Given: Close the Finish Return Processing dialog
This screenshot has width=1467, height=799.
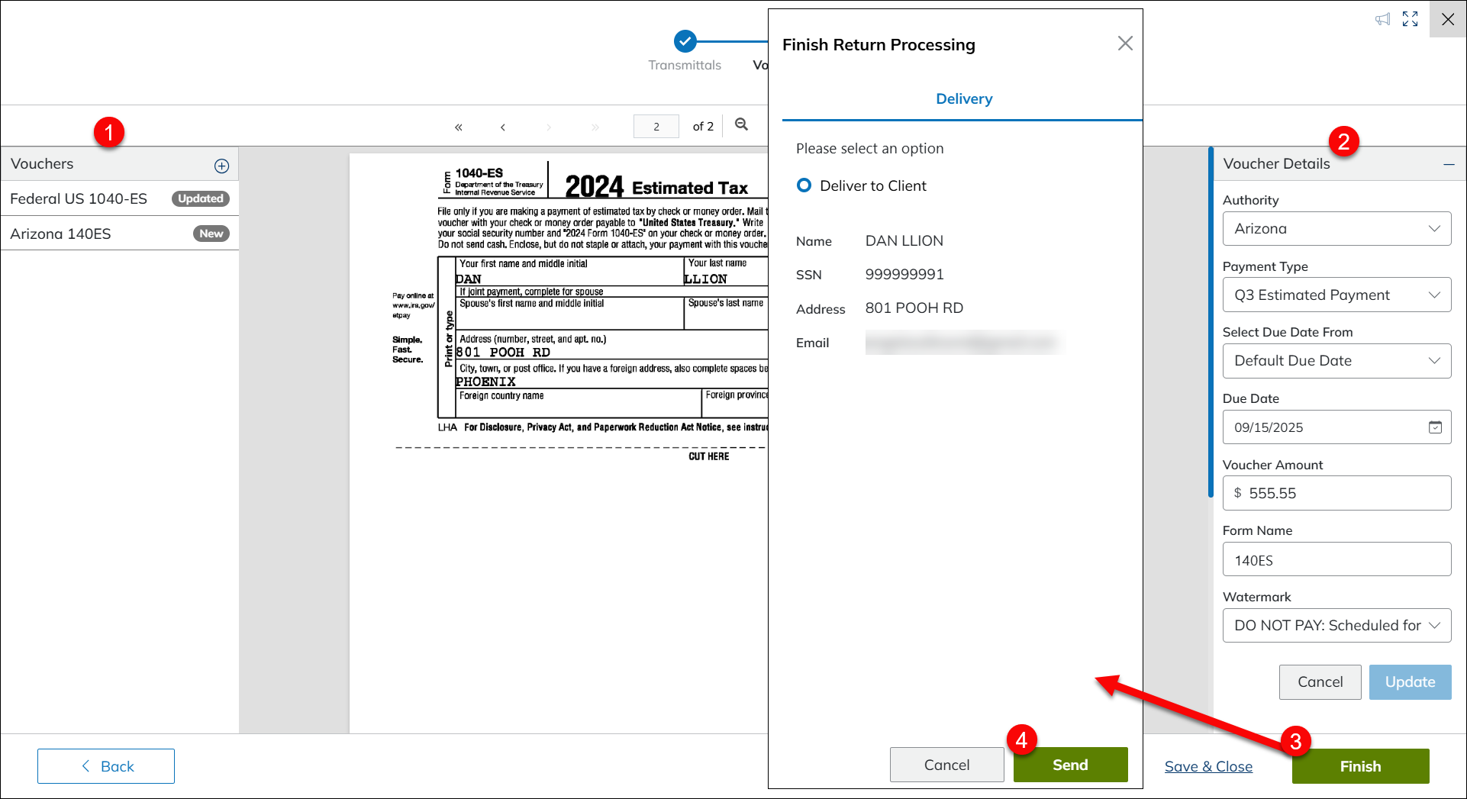Looking at the screenshot, I should coord(1124,43).
